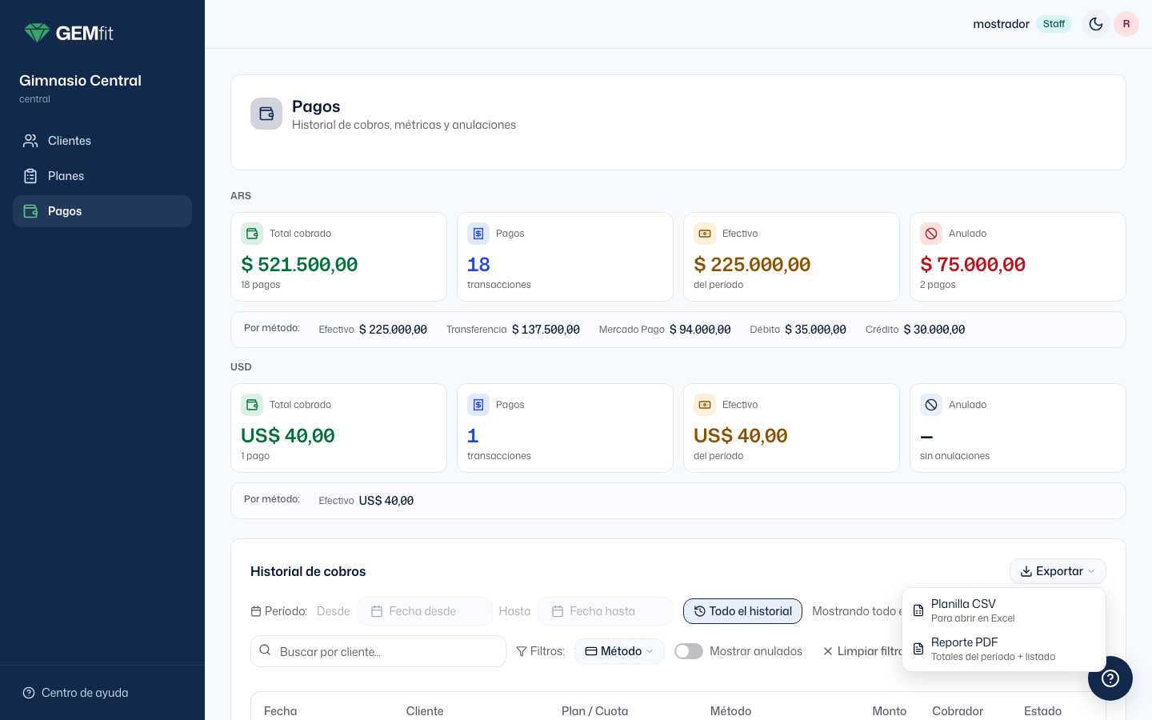Click Todo el historial button
Screen dimensions: 1152x720
[742, 611]
